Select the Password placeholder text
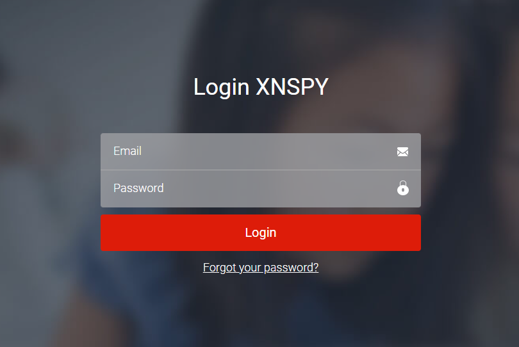Screen dimensions: 519x347 coord(138,188)
